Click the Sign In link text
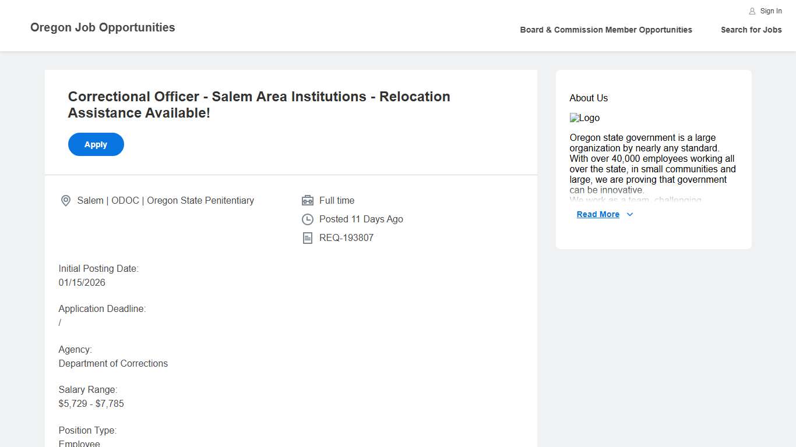Screen dimensions: 796x447 (x=771, y=11)
